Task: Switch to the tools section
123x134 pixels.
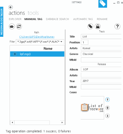Action: pos(33,13)
